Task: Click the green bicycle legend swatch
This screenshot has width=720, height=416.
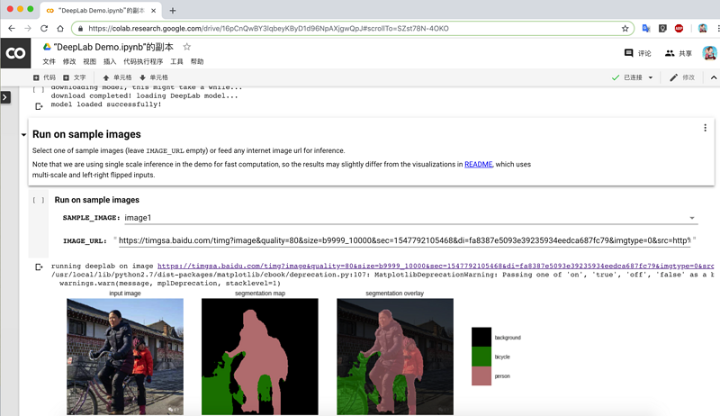Action: click(x=481, y=357)
